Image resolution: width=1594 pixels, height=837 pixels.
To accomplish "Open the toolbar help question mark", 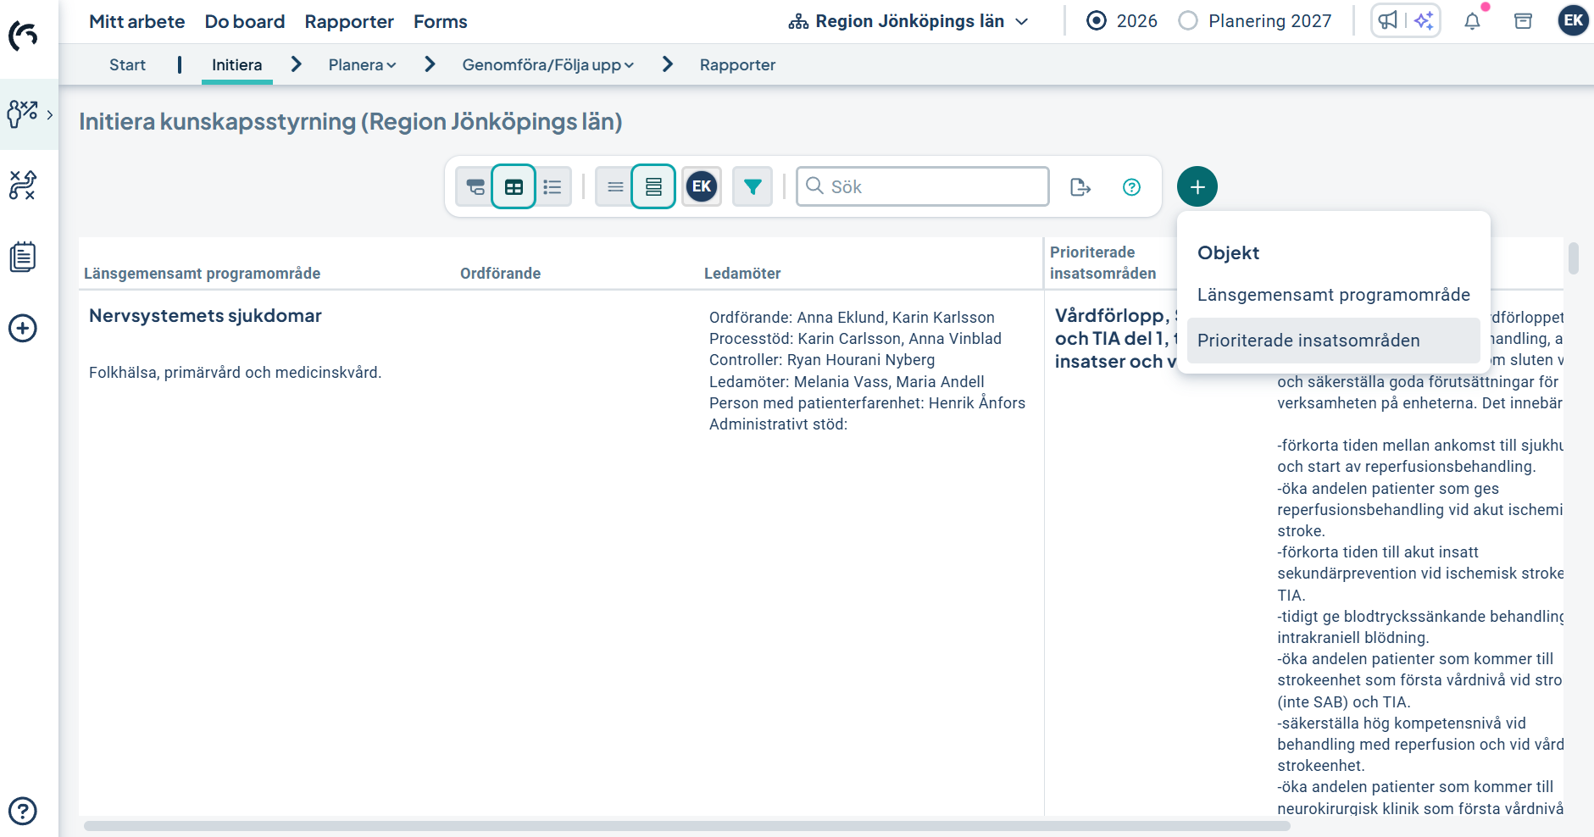I will click(x=1131, y=187).
